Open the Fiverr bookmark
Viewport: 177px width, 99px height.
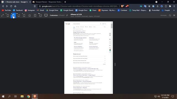[93, 10]
